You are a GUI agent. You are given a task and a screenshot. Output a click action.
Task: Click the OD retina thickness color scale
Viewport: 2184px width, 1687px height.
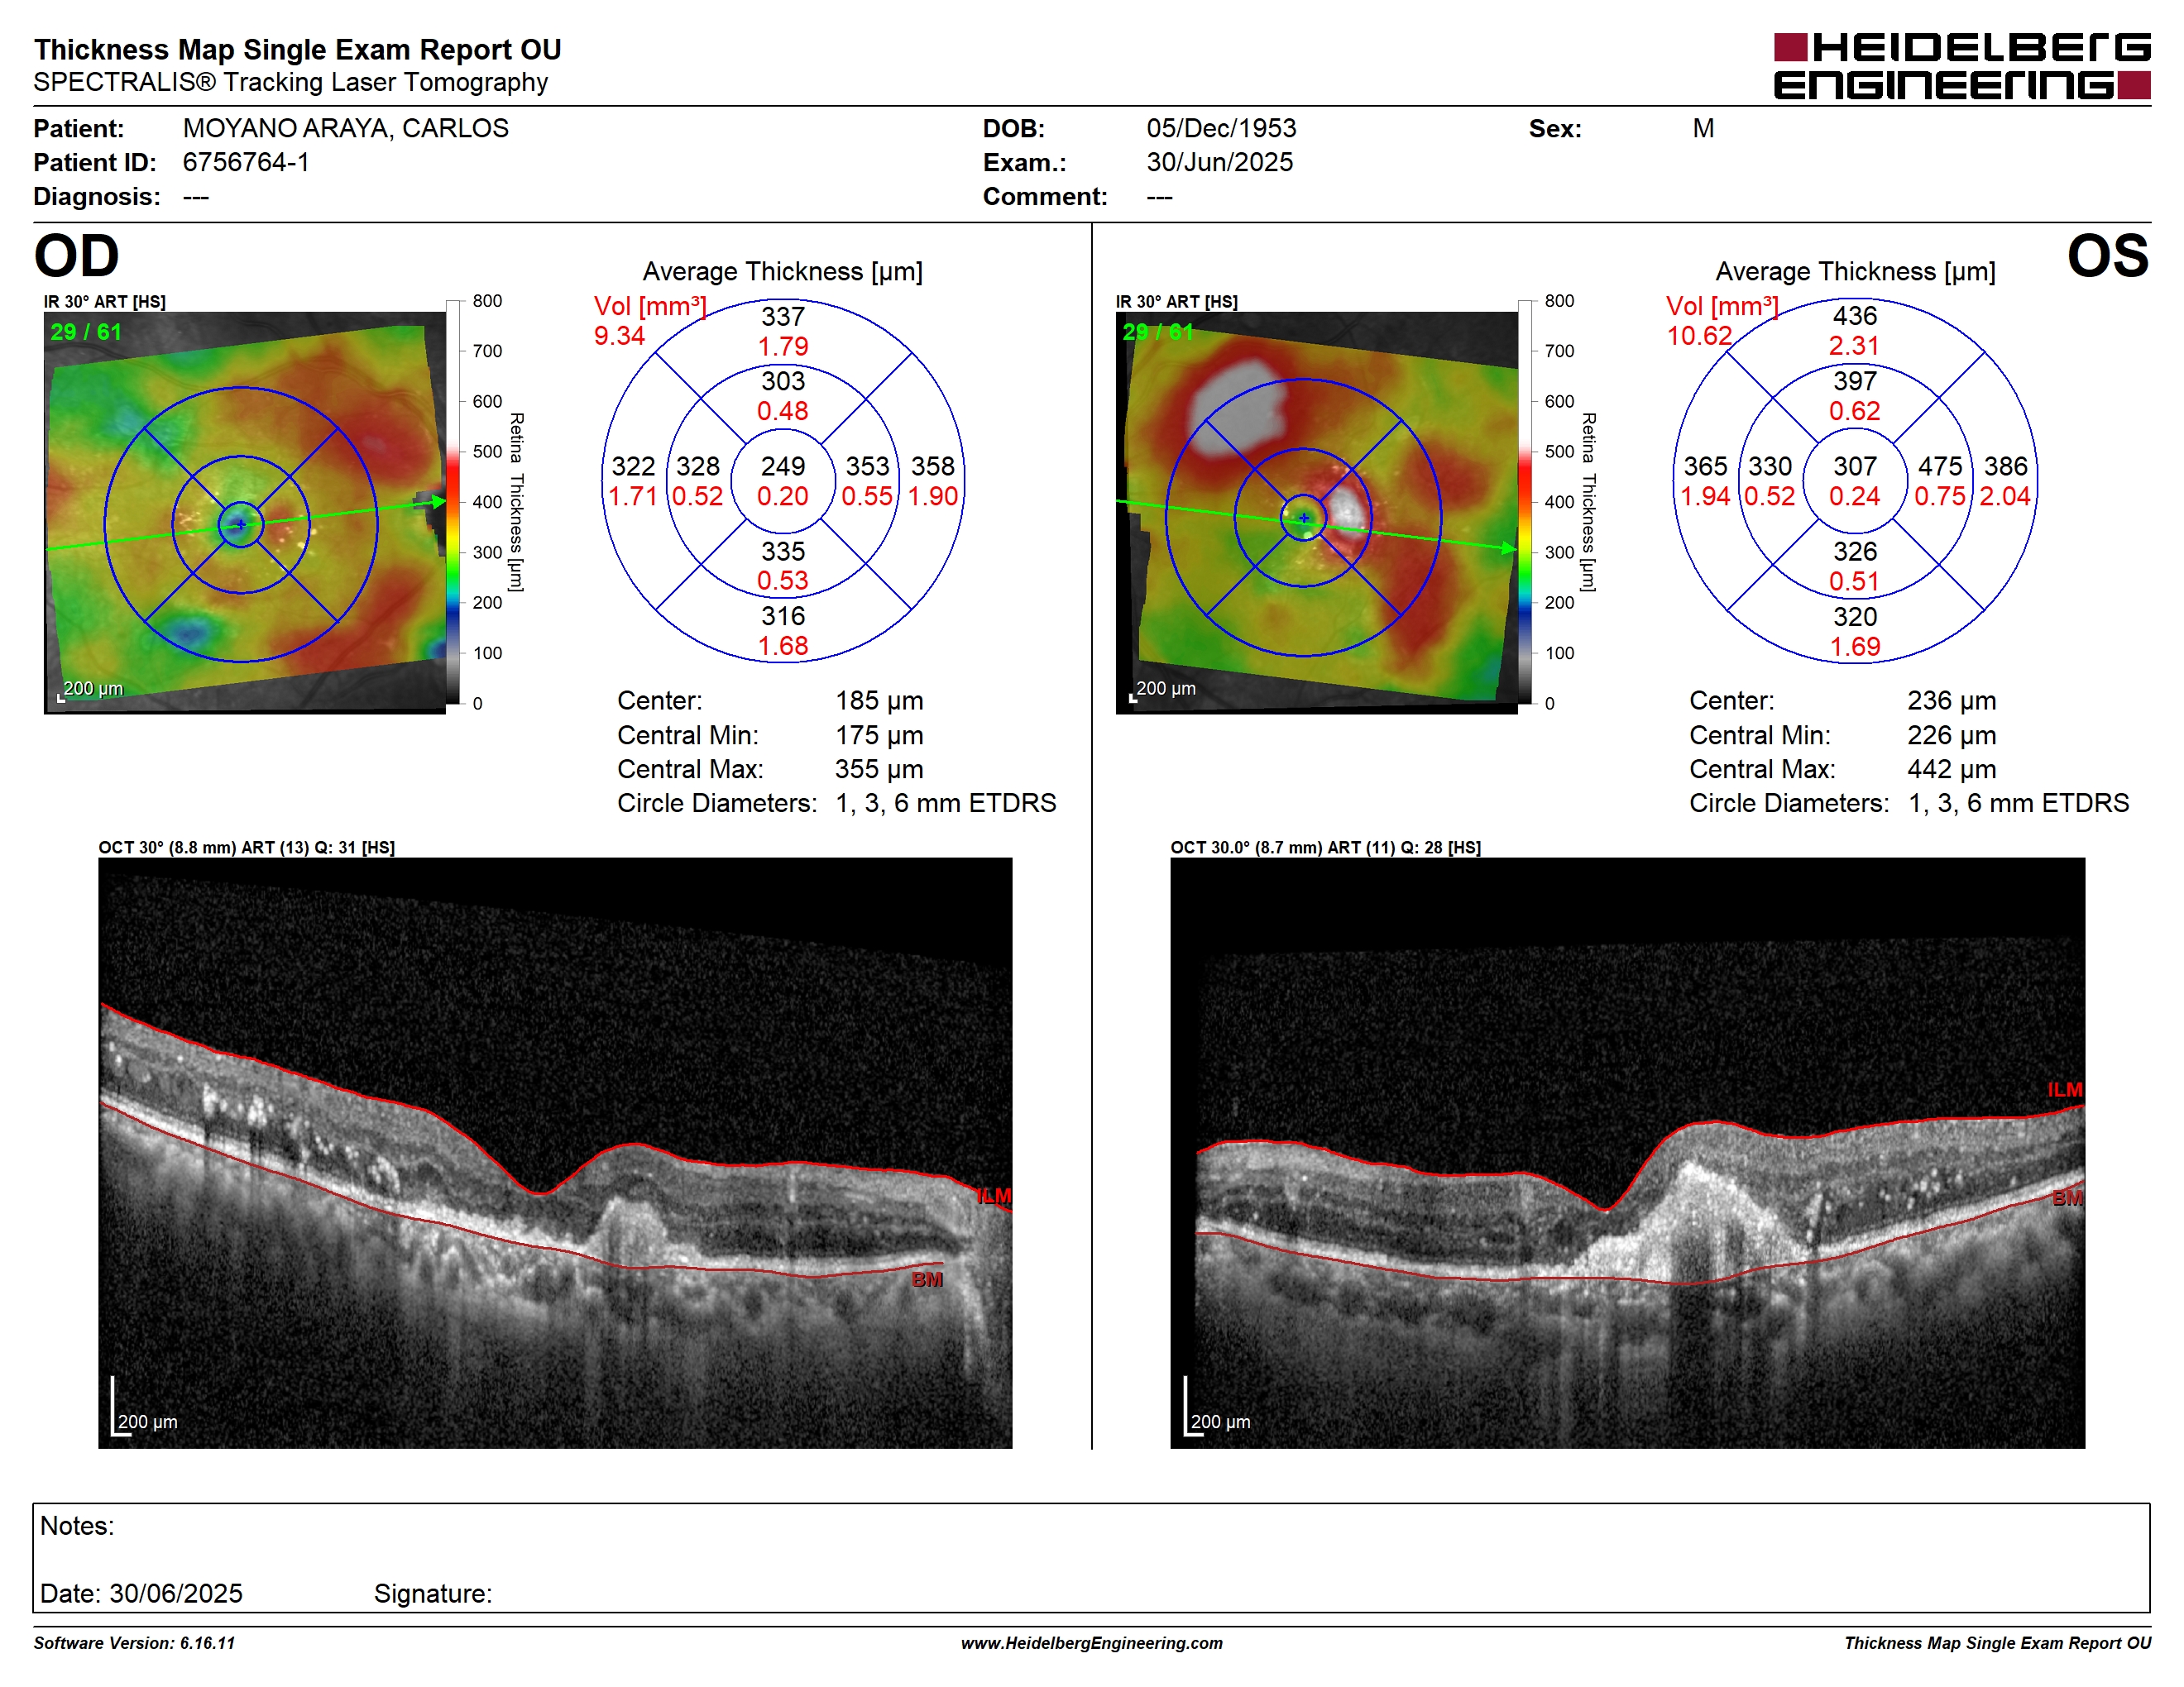(453, 502)
